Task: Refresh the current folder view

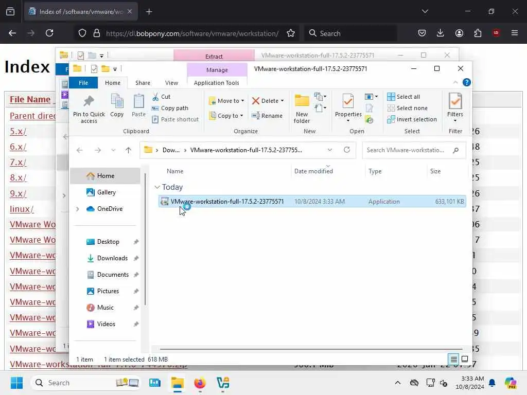Action: point(347,150)
